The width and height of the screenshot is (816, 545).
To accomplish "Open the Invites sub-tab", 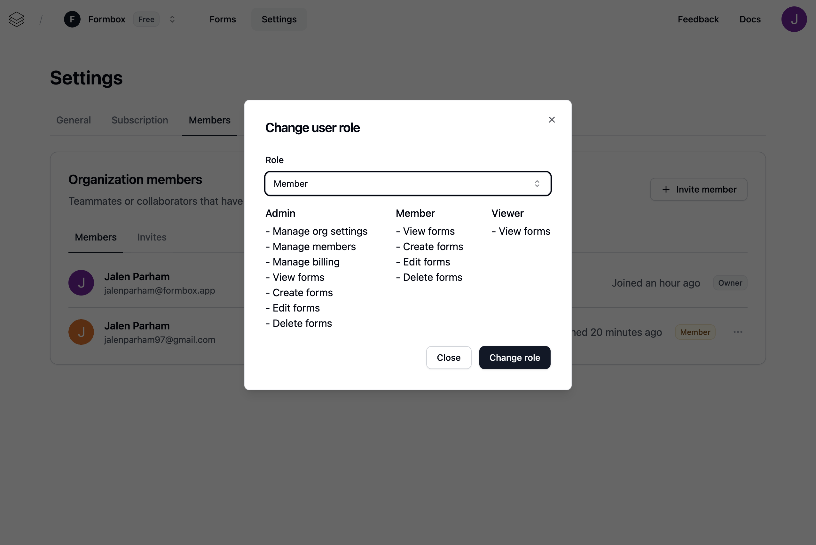I will (x=152, y=237).
